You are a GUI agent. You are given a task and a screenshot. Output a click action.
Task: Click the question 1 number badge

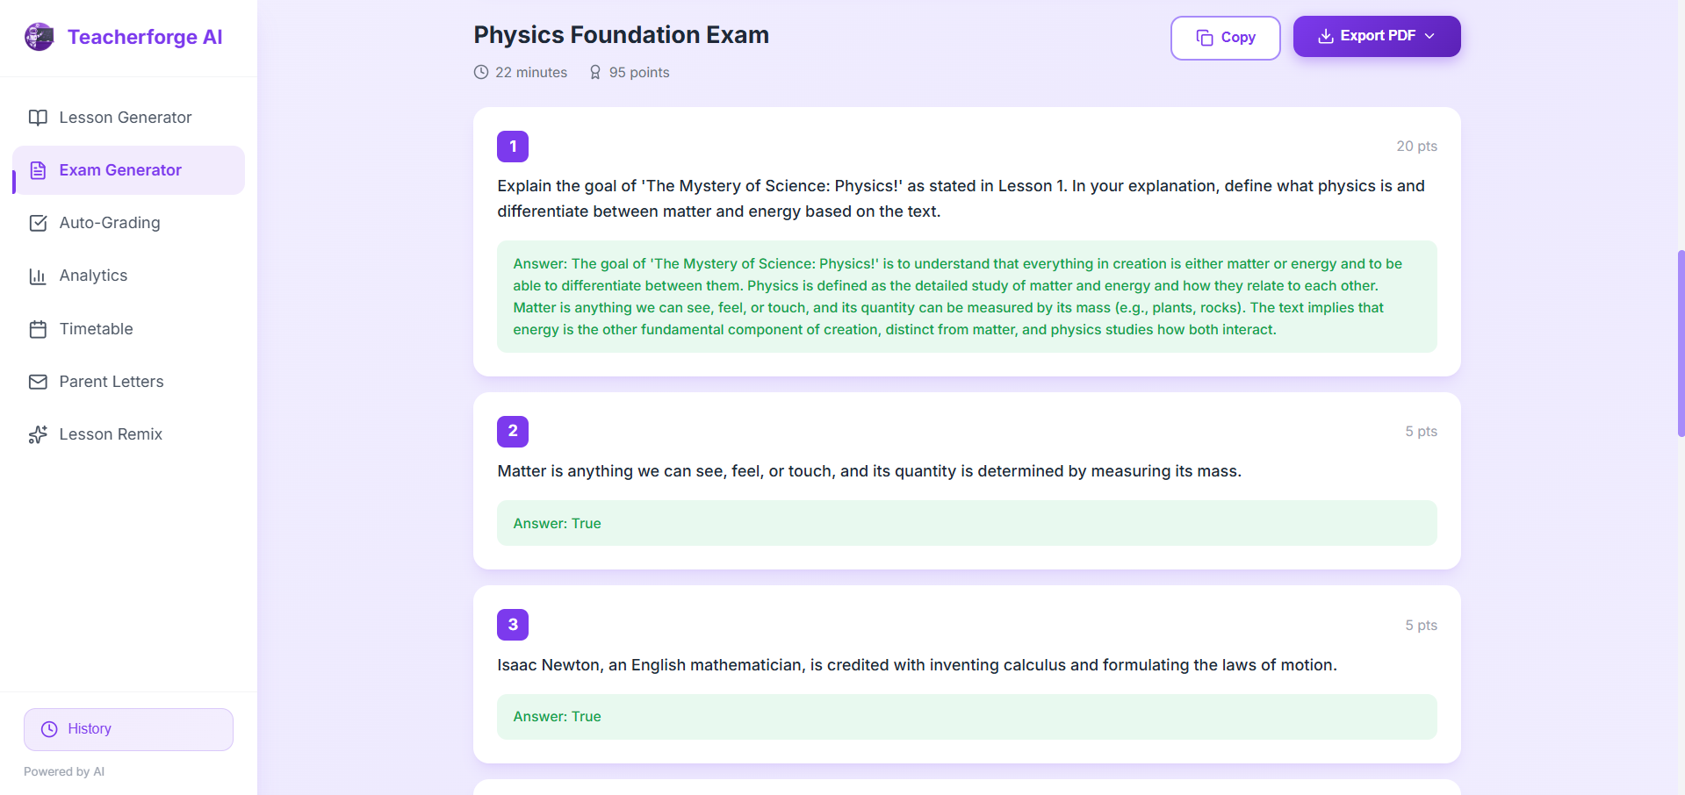[513, 147]
